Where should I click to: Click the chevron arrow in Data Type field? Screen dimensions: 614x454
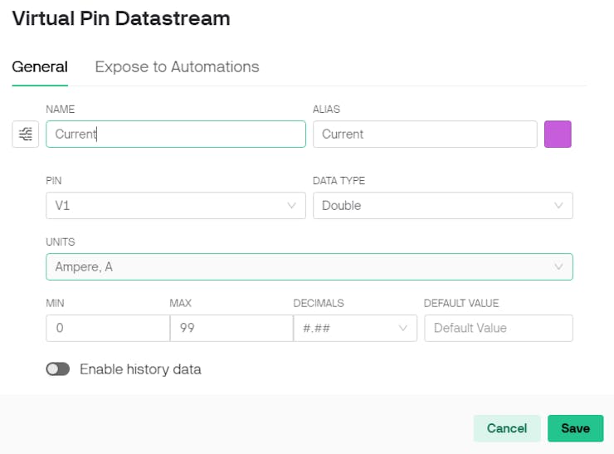click(558, 205)
